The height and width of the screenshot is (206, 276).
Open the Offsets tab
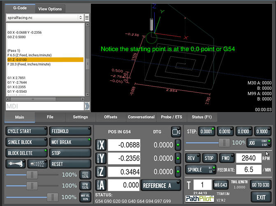[x=111, y=117]
